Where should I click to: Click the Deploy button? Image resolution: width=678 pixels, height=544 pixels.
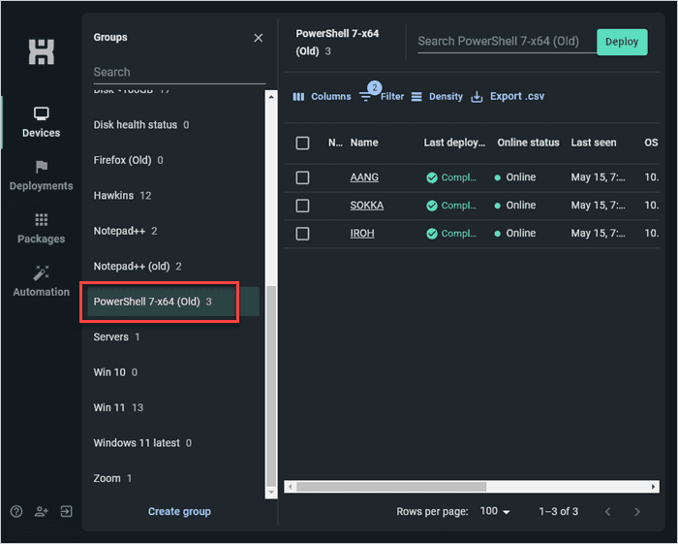point(622,42)
